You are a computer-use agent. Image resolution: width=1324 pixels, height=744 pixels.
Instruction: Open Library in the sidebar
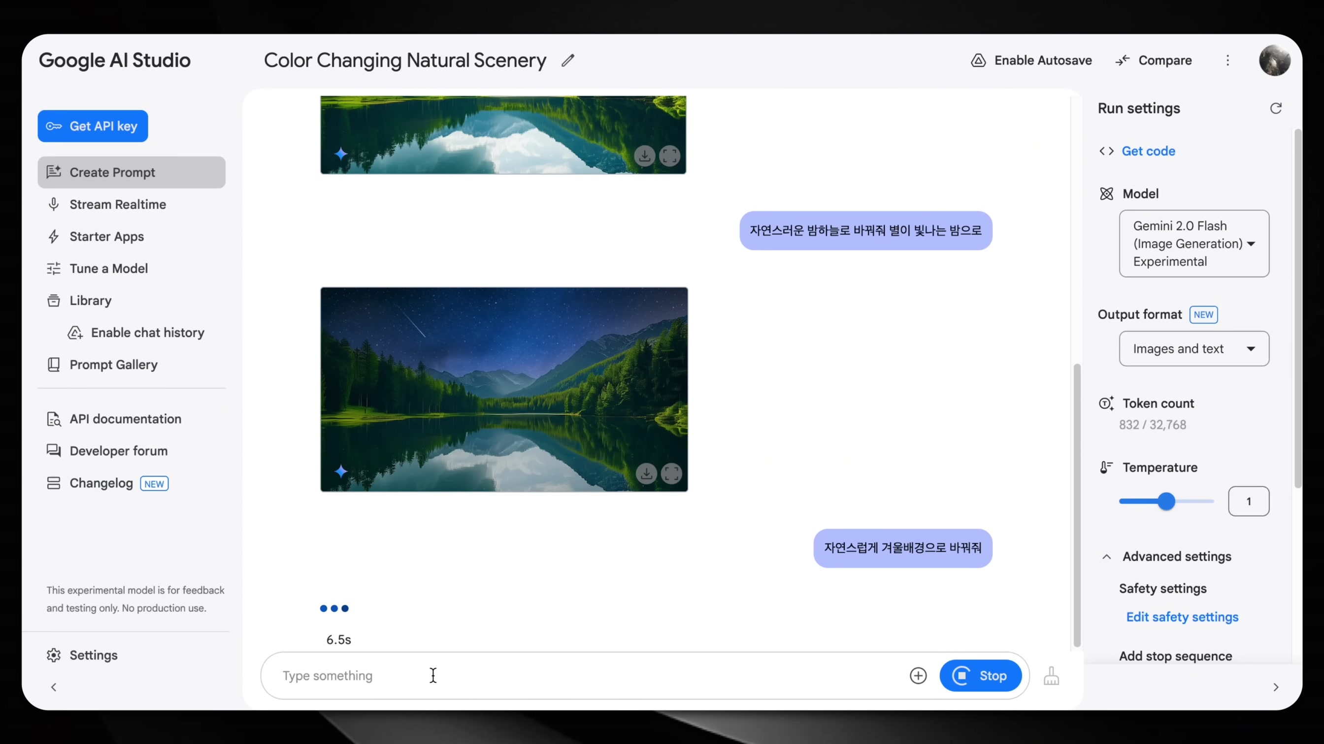coord(132,300)
